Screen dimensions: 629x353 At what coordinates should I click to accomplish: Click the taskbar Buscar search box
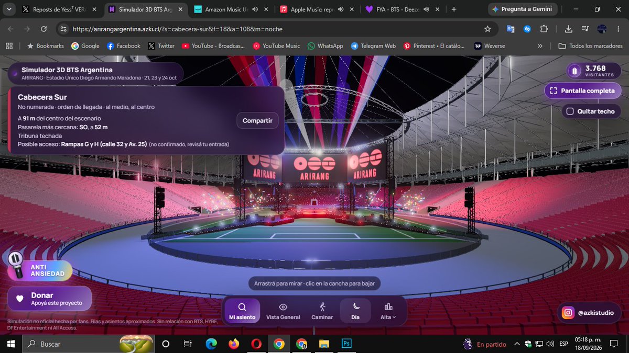pos(89,344)
